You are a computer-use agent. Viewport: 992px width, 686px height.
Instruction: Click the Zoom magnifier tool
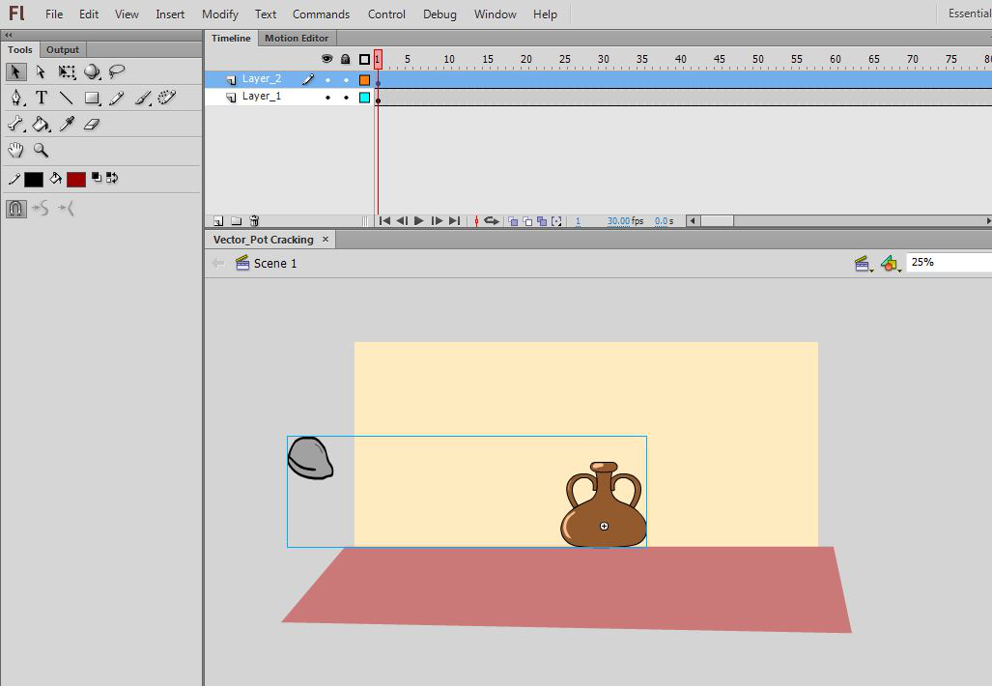(x=42, y=150)
